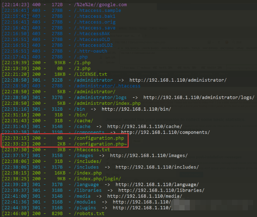This screenshot has width=257, height=217.
Task: Click the /administrator/logs path
Action: tap(100, 97)
